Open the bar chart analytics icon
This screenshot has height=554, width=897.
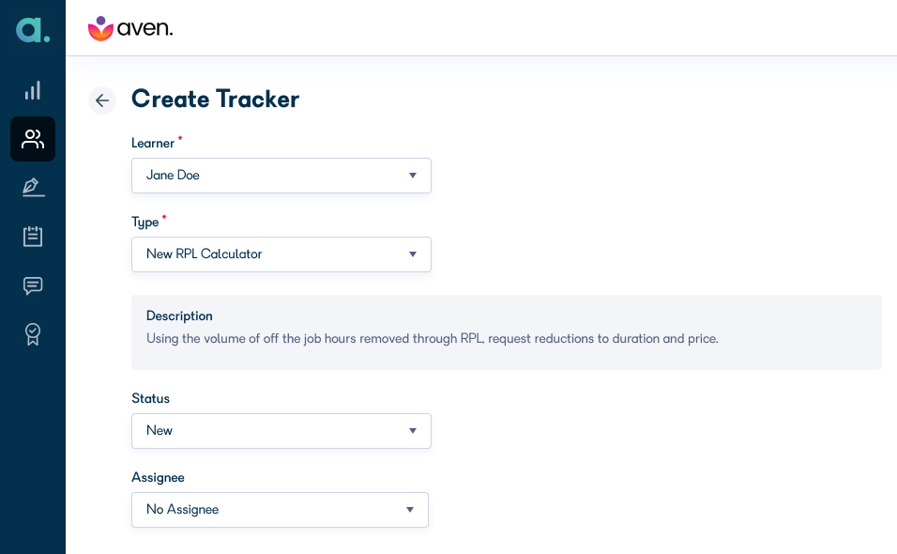[x=33, y=90]
